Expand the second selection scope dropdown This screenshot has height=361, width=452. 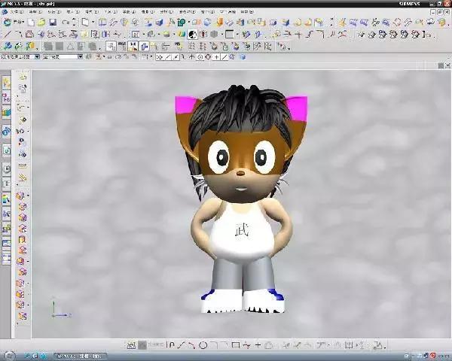81,57
